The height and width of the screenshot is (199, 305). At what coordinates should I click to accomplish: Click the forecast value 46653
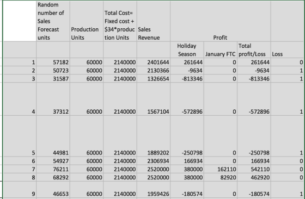pos(53,190)
